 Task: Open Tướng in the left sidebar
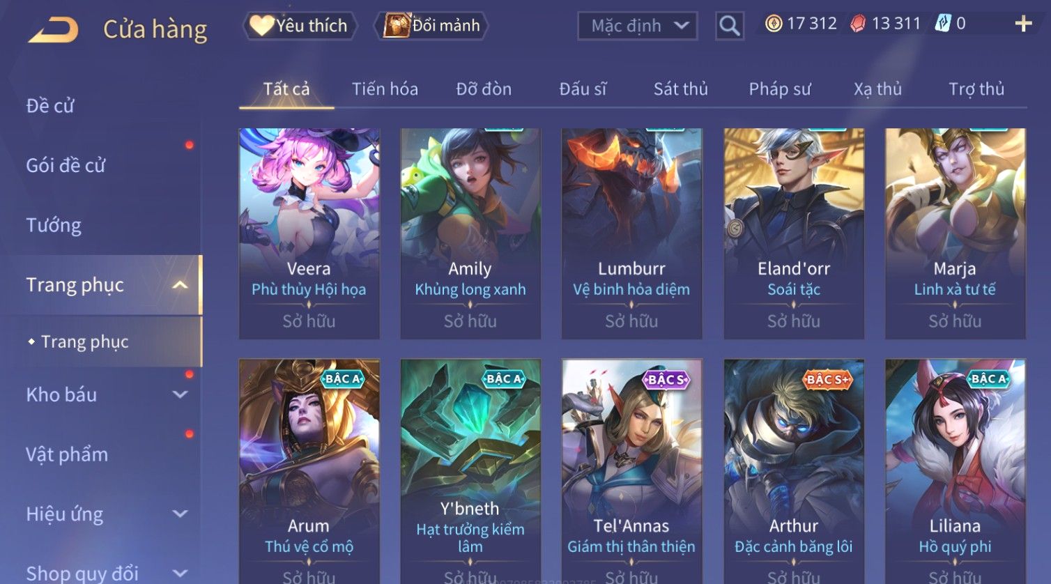pos(54,225)
